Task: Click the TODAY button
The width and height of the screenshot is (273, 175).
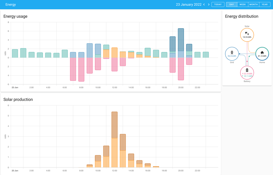Action: [218, 4]
